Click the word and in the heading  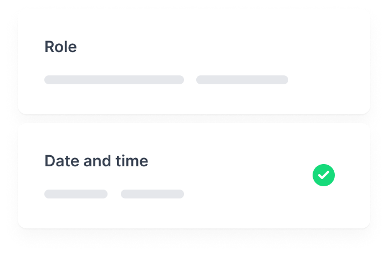pyautogui.click(x=97, y=161)
